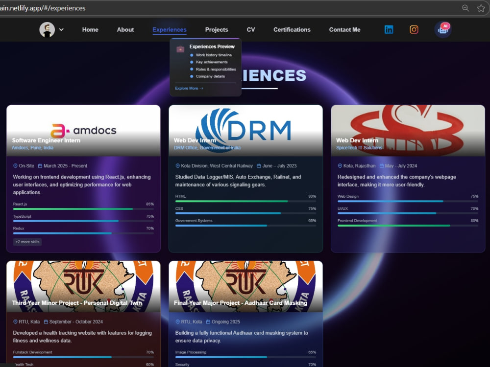Open the CV page
490x367 pixels.
pyautogui.click(x=251, y=30)
